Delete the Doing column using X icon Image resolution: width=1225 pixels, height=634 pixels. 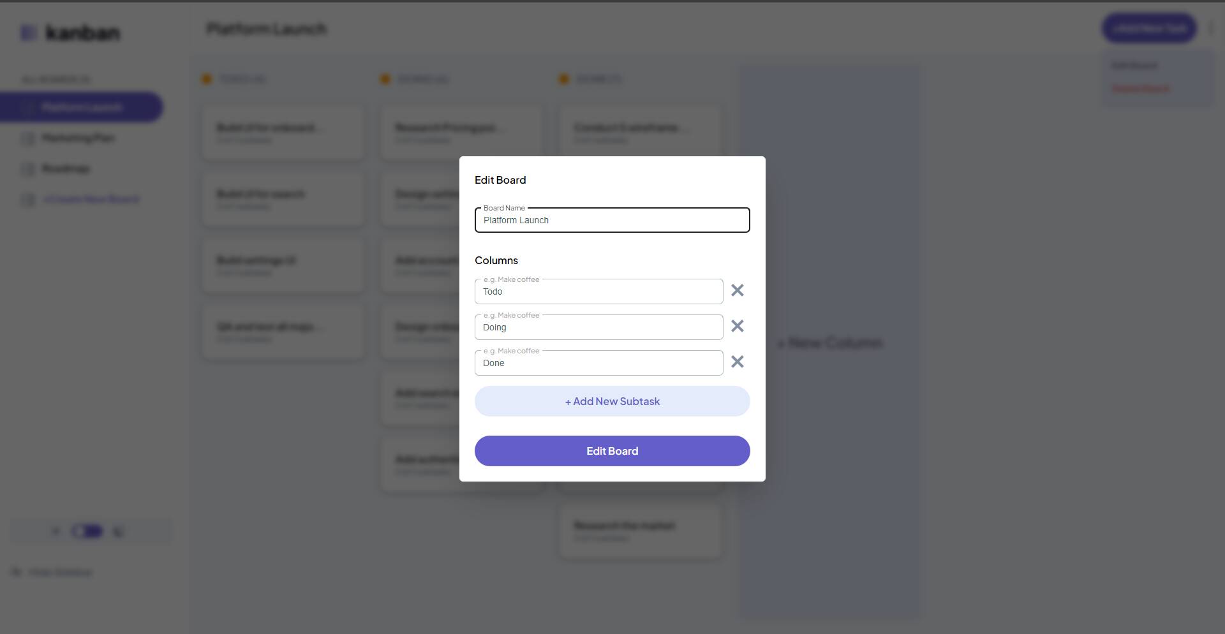point(738,327)
